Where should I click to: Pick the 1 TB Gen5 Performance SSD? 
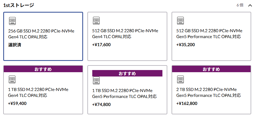[x=127, y=94]
